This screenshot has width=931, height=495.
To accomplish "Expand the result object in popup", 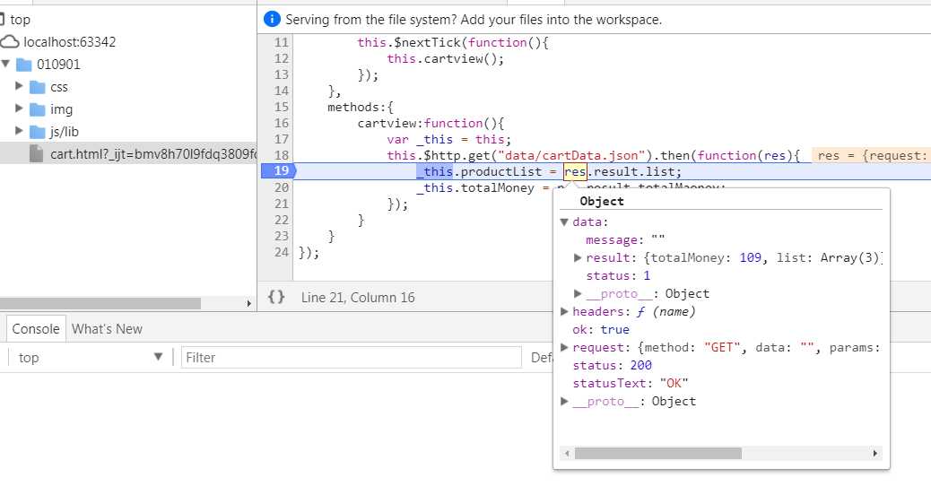I will tap(577, 257).
